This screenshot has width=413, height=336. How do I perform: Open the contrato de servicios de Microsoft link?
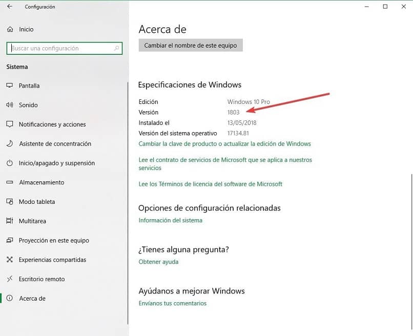[x=225, y=164]
